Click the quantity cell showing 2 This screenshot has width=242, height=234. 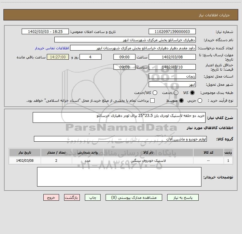[x=56, y=161]
